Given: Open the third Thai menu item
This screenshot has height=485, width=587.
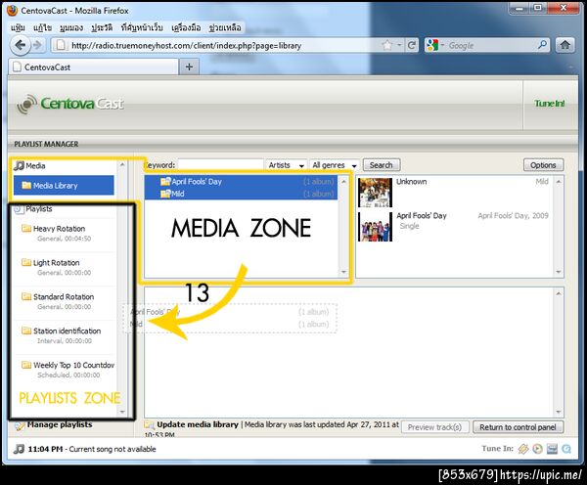Looking at the screenshot, I should coord(71,27).
